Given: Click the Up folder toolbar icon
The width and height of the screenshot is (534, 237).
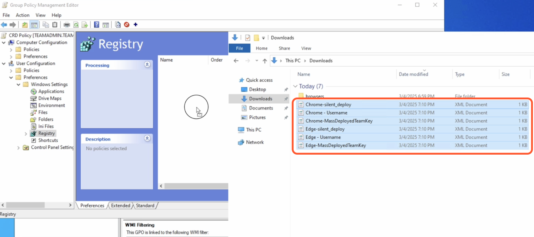Looking at the screenshot, I should (25, 25).
